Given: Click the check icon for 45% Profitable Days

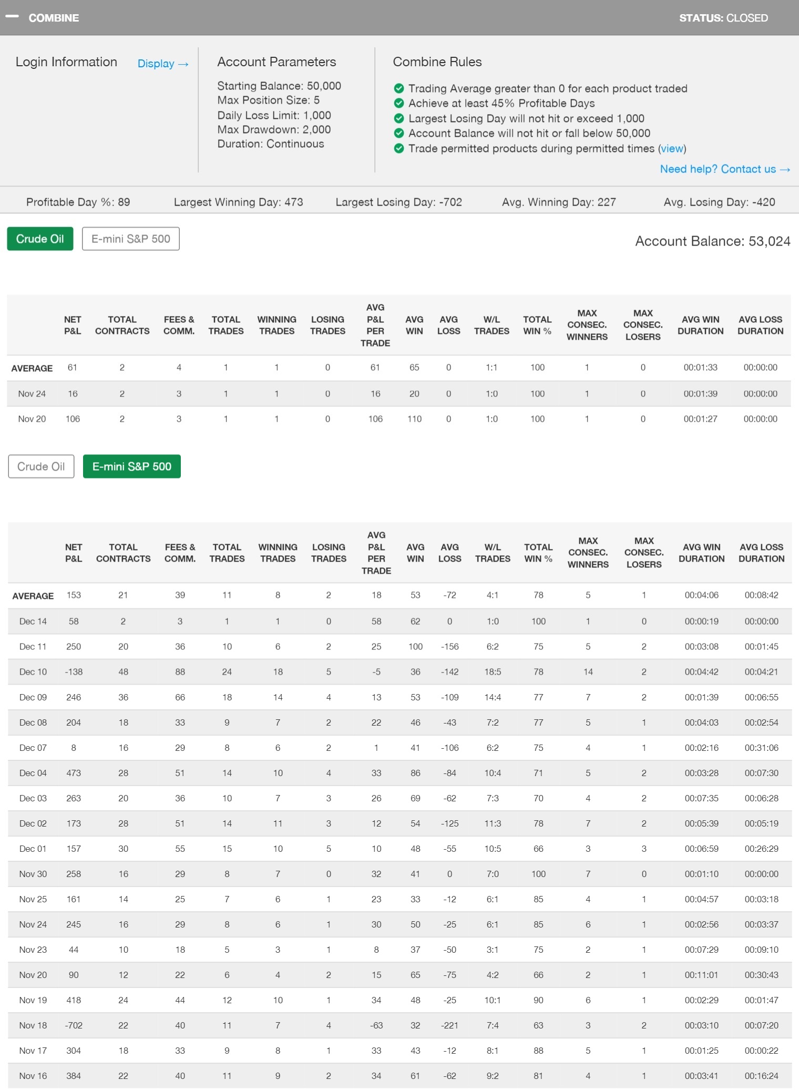Looking at the screenshot, I should 399,103.
